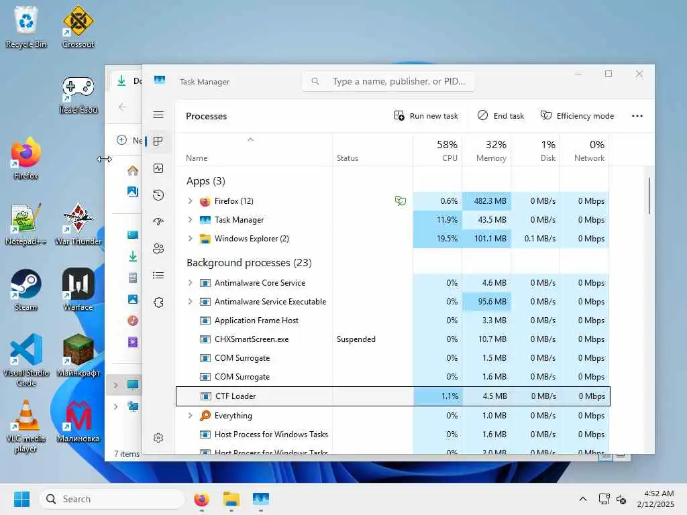Click the Windows Explorer folder process icon

click(x=205, y=239)
